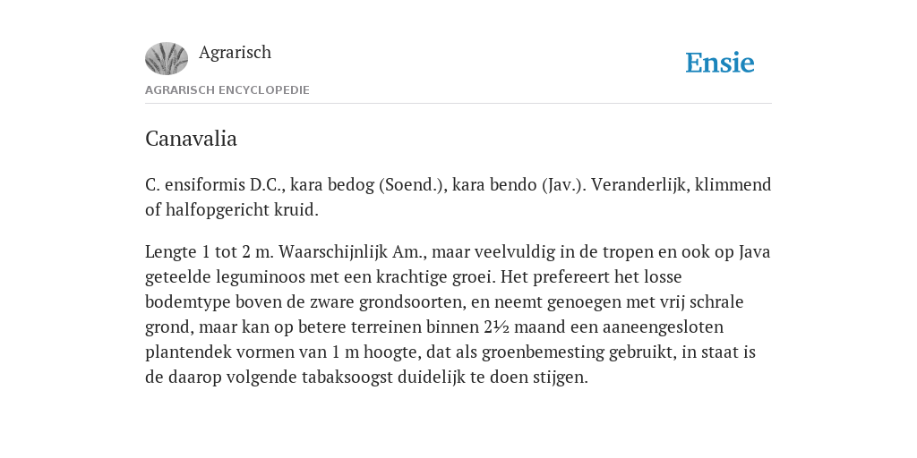Select the AGRARISCH ENCYCLOPEDIE label

point(227,90)
